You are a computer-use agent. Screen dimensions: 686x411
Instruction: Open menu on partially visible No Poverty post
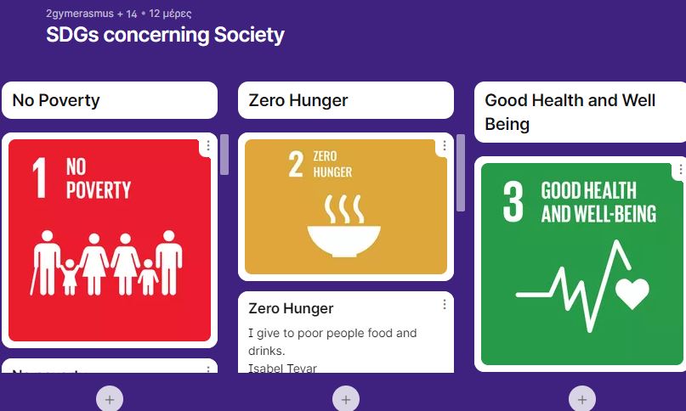click(x=208, y=369)
